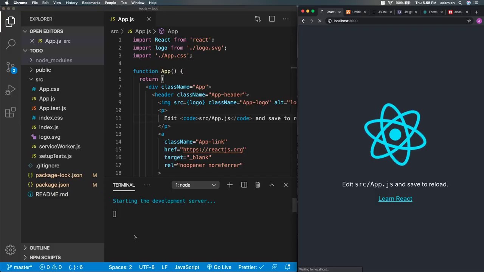Stop loading page in Chrome
Screen dimensions: 484x272
tap(320, 21)
